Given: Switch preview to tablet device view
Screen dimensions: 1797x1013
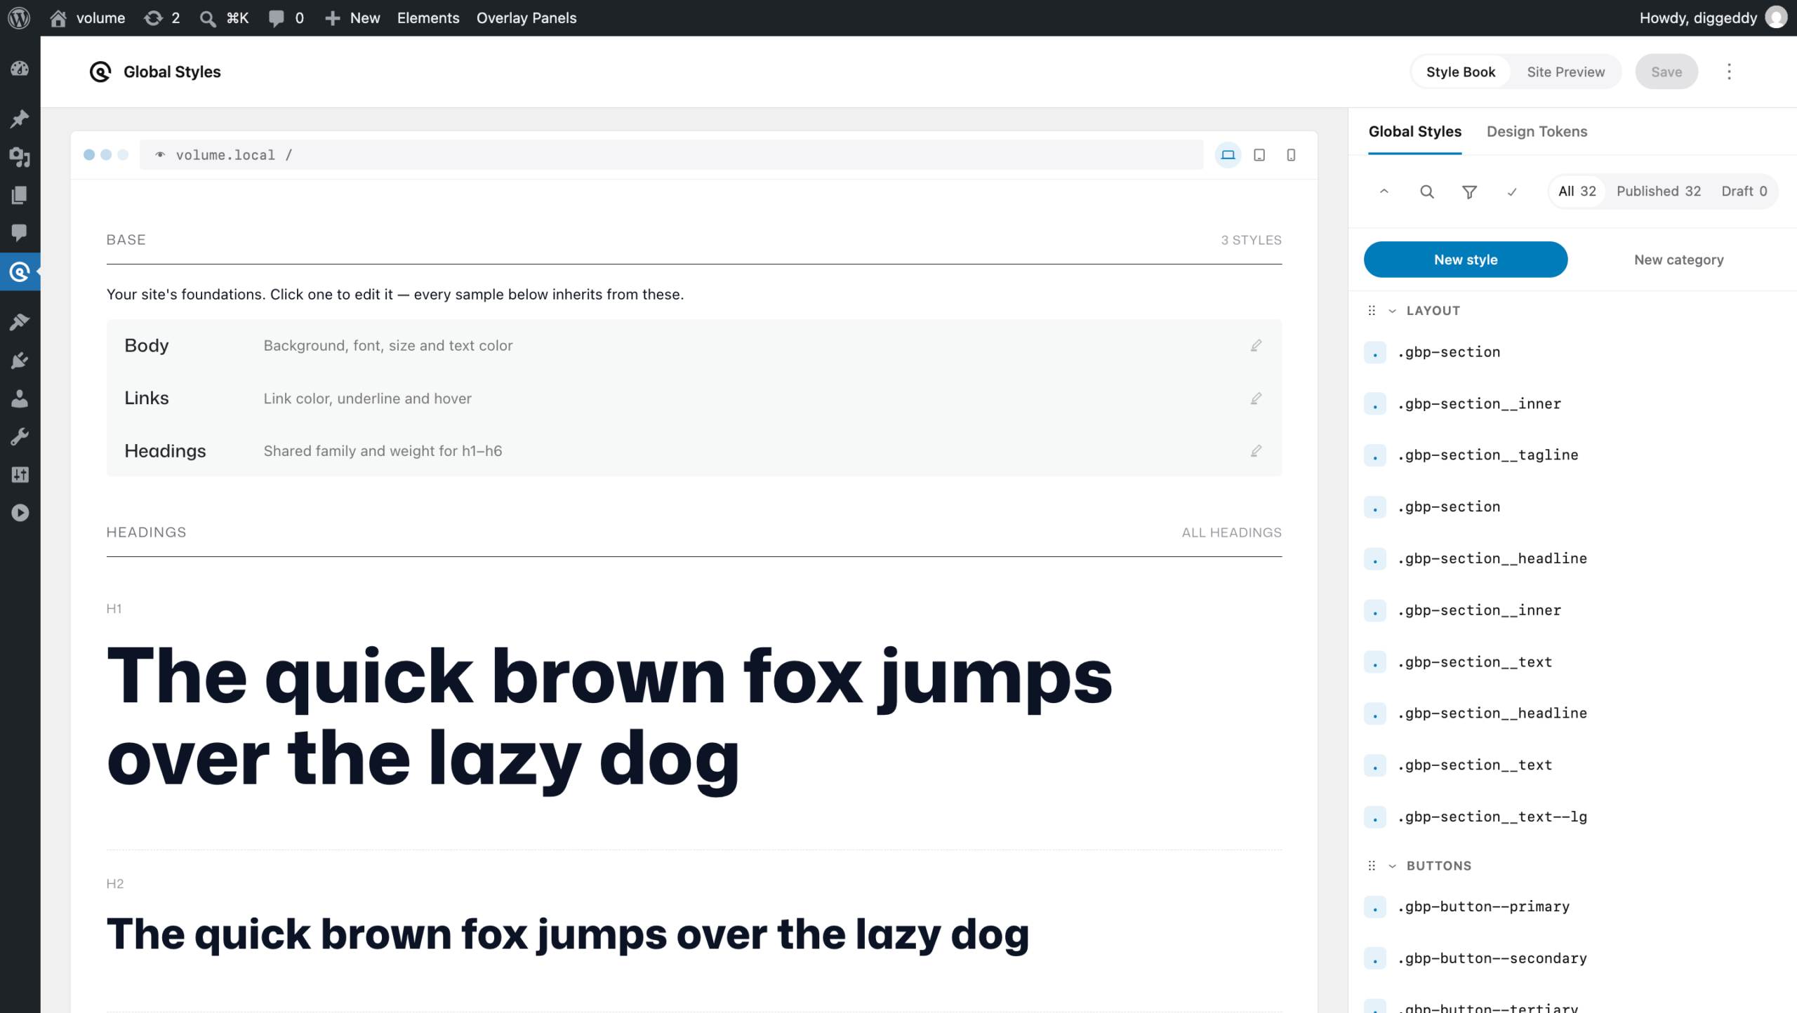Looking at the screenshot, I should click(1259, 155).
